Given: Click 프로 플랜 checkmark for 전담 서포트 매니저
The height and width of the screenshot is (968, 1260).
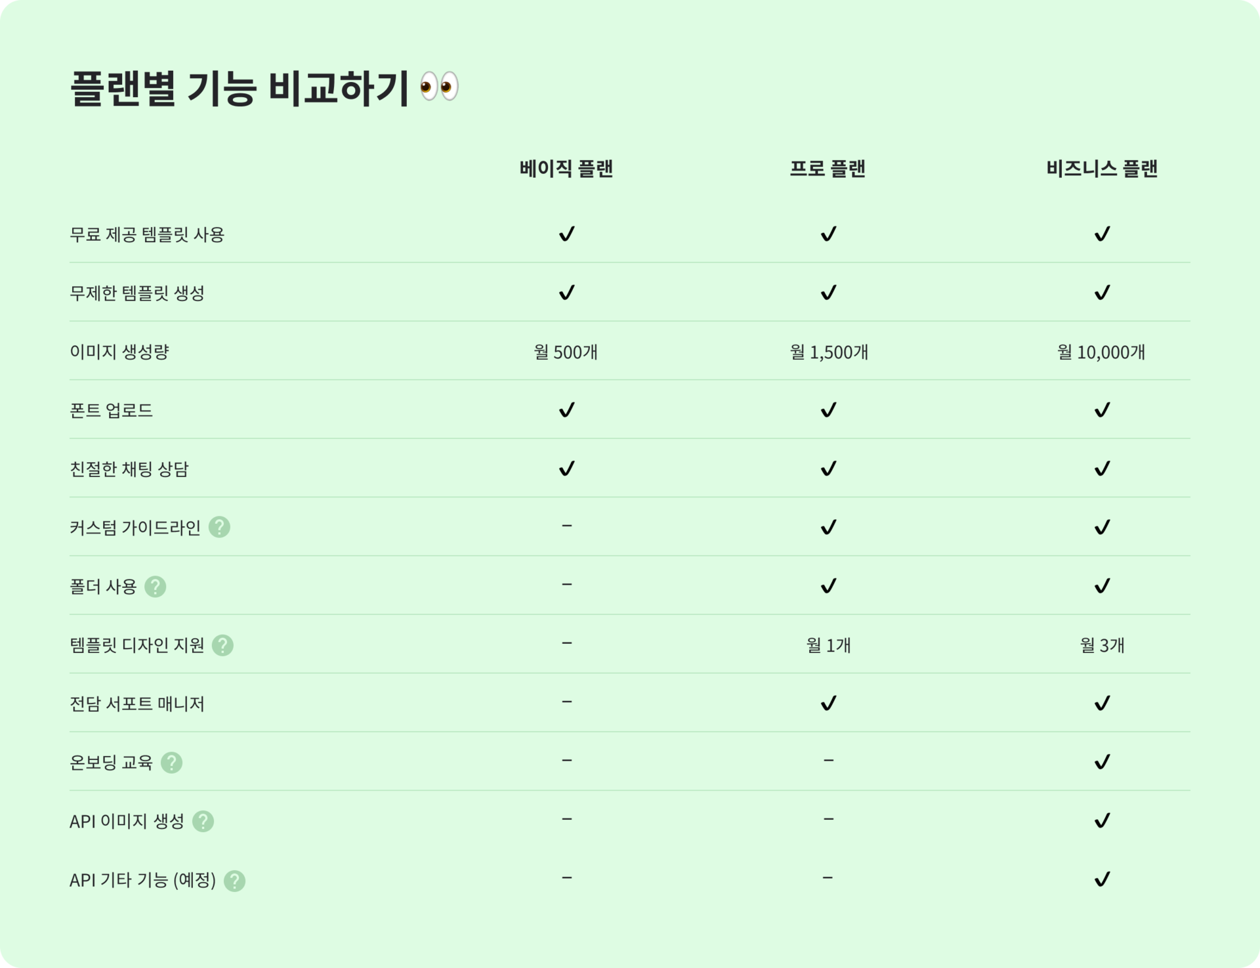Looking at the screenshot, I should point(829,704).
